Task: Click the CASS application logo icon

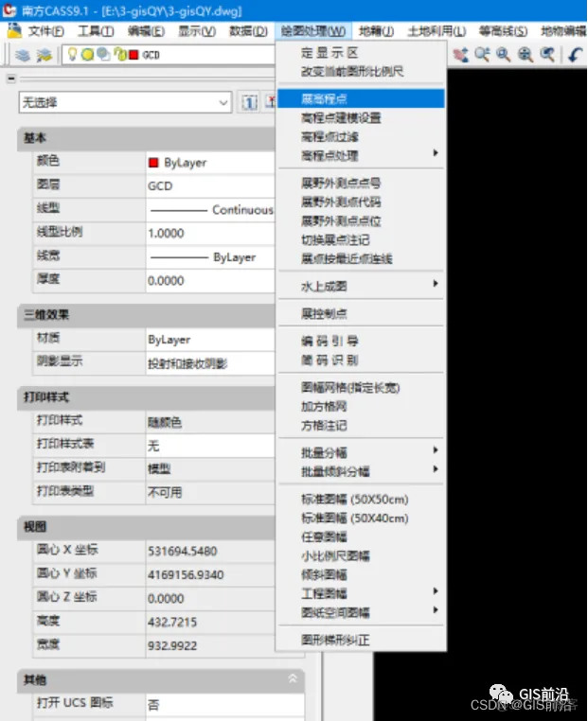Action: [9, 10]
